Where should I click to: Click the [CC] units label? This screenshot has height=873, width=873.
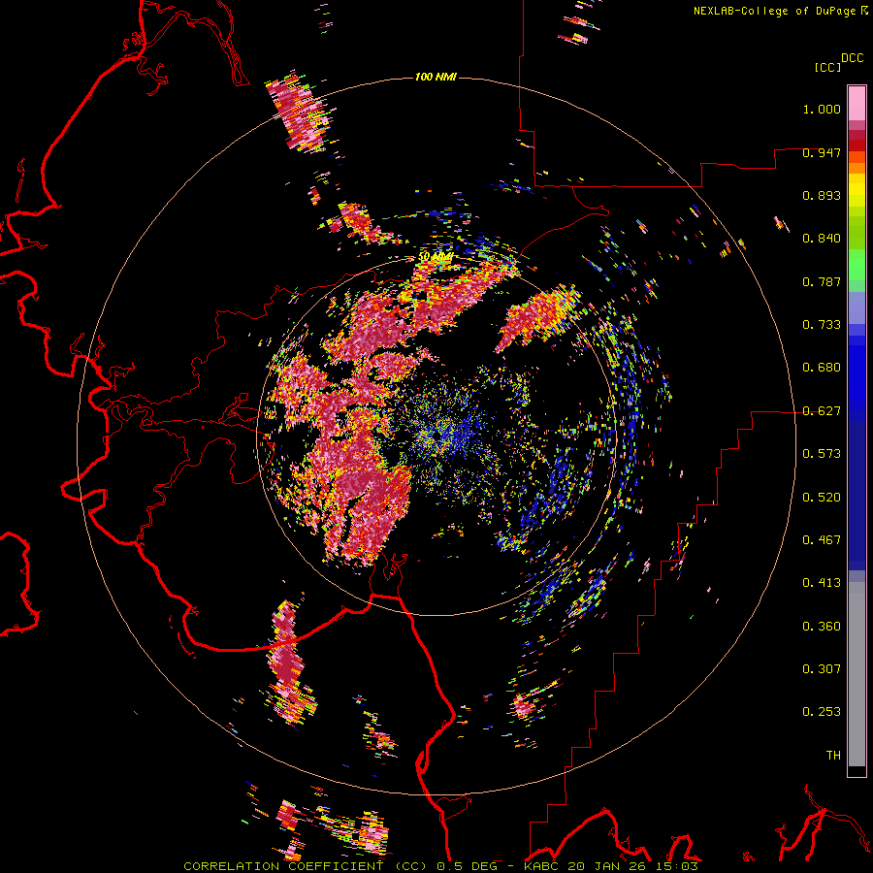[827, 67]
